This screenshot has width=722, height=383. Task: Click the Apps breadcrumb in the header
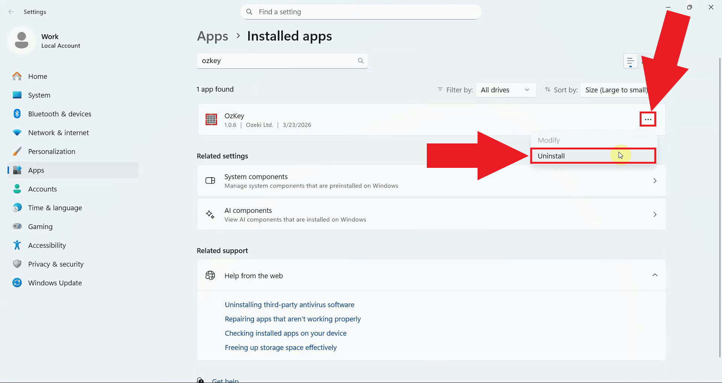point(212,36)
